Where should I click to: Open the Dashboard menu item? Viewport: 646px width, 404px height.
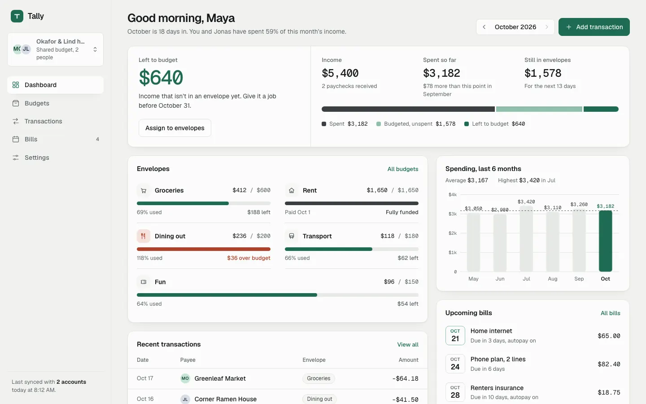pyautogui.click(x=55, y=85)
